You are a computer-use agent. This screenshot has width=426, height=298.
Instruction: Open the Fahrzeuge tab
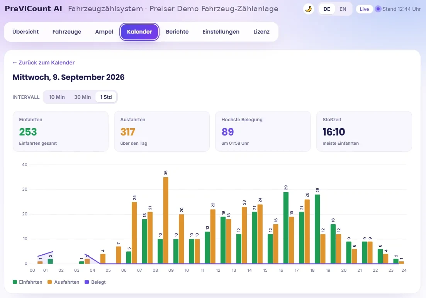[67, 32]
